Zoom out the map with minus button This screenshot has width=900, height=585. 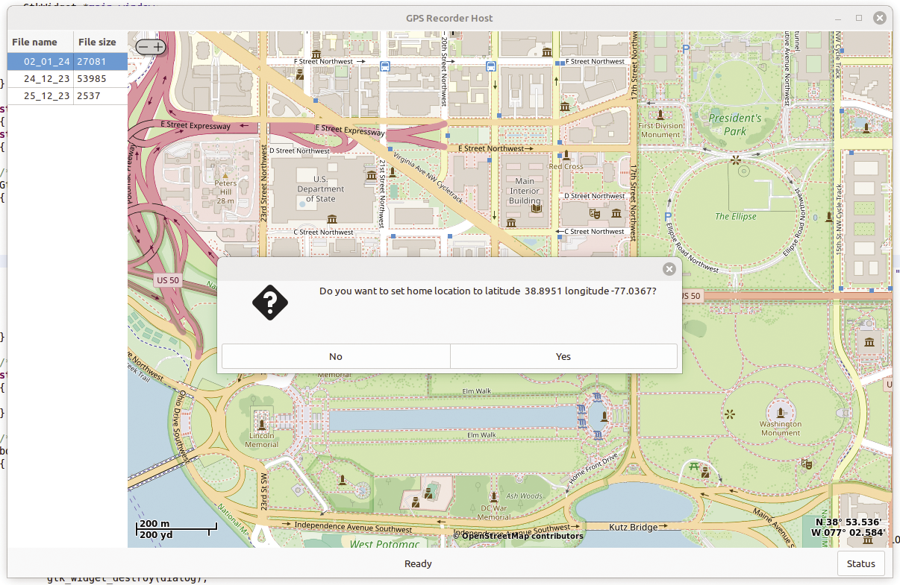pos(143,47)
